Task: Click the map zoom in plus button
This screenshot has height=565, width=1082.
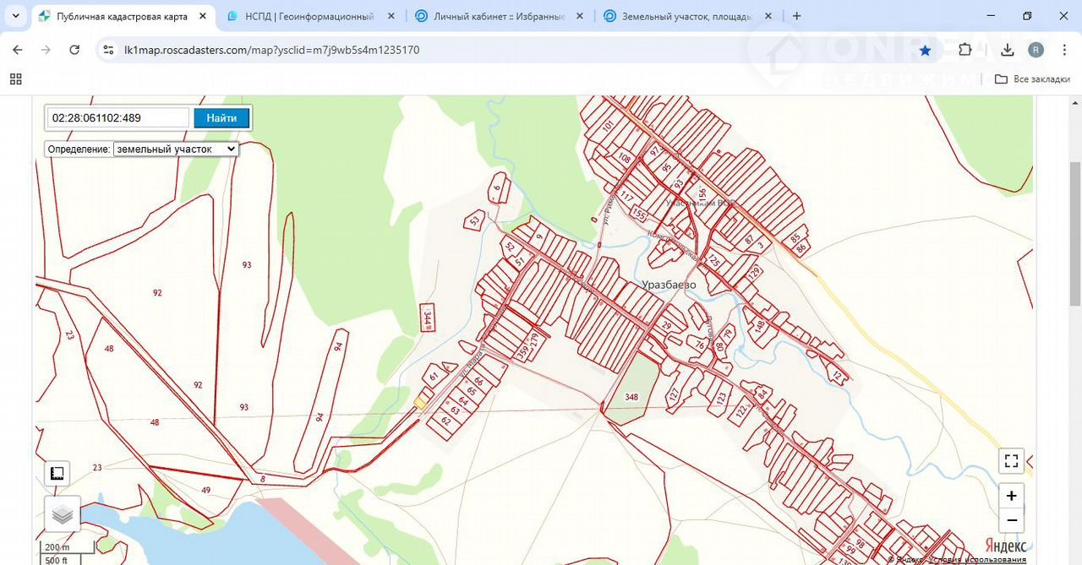Action: click(x=1011, y=496)
